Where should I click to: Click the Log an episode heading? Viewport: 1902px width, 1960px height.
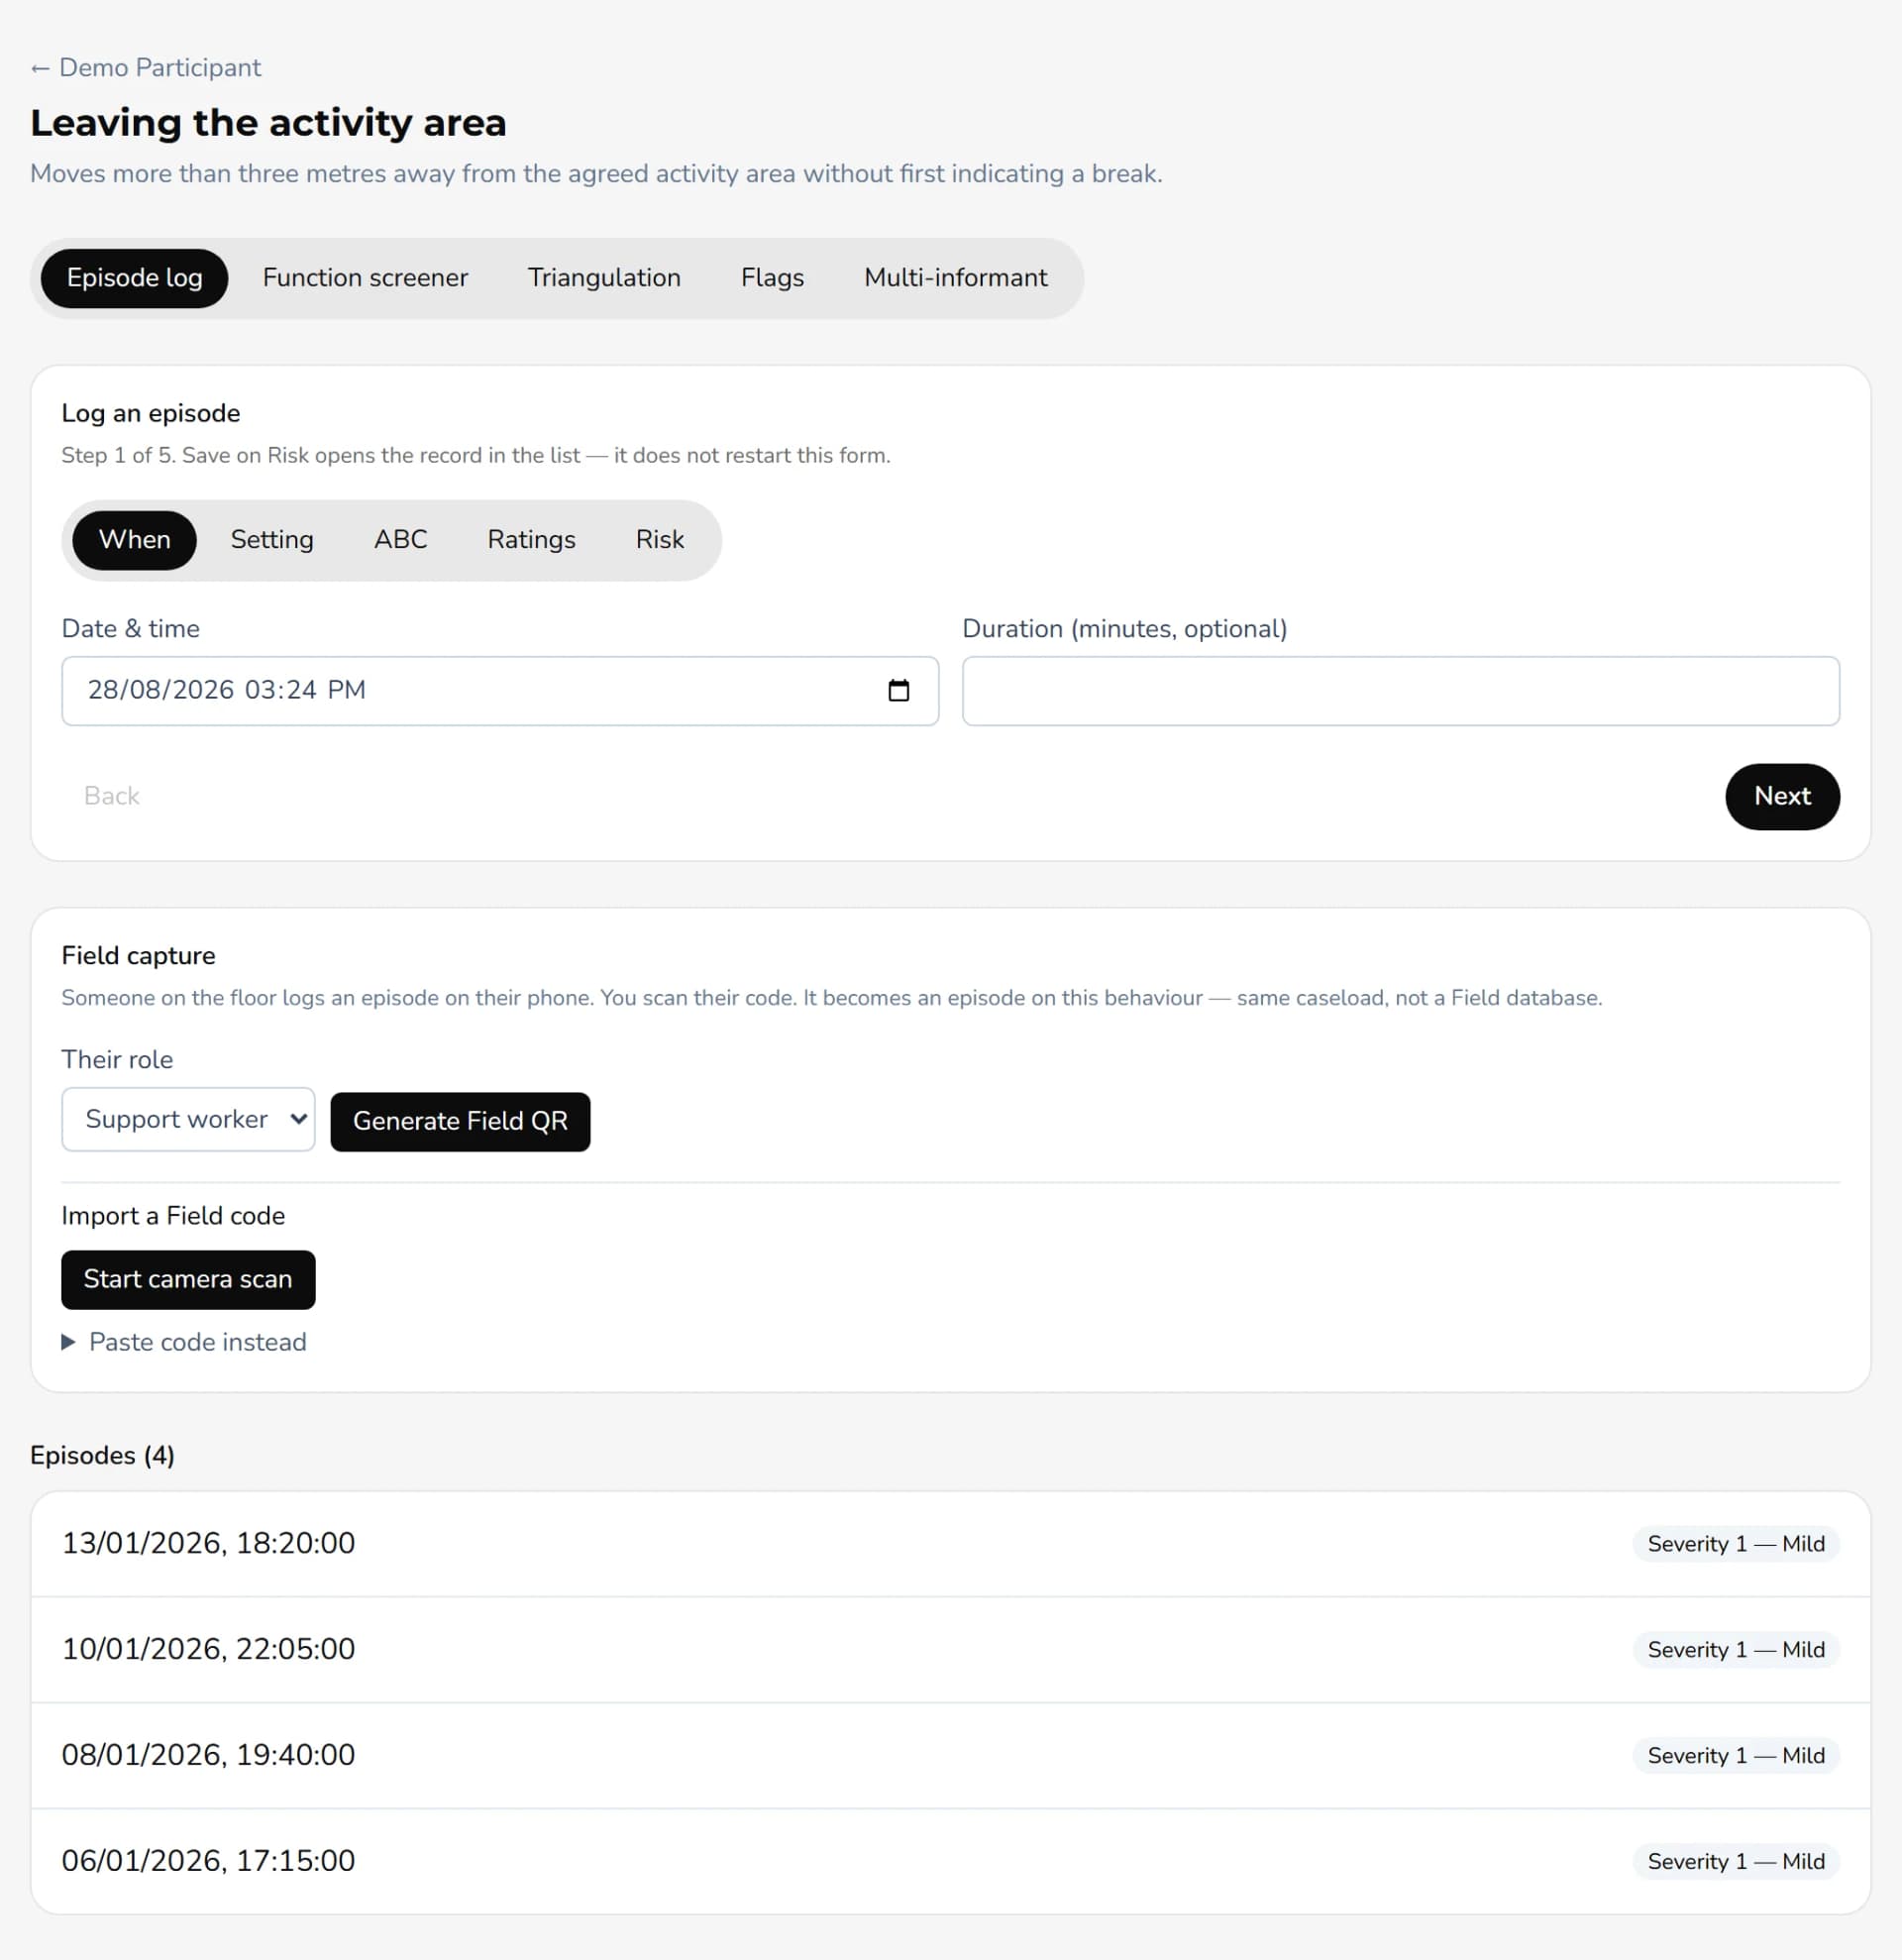151,414
